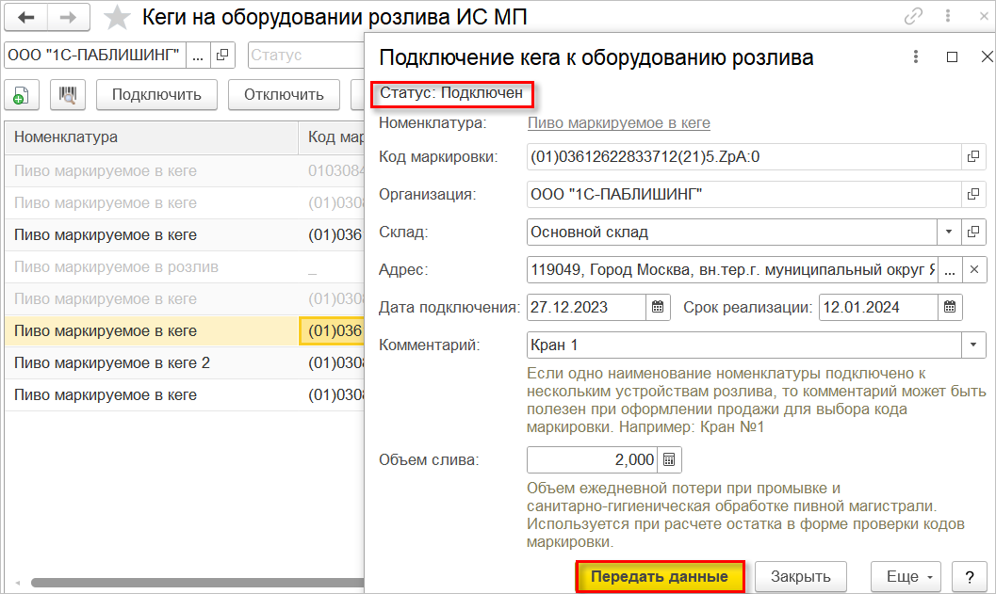Open the Код маркировки value icon
The image size is (996, 594).
972,156
